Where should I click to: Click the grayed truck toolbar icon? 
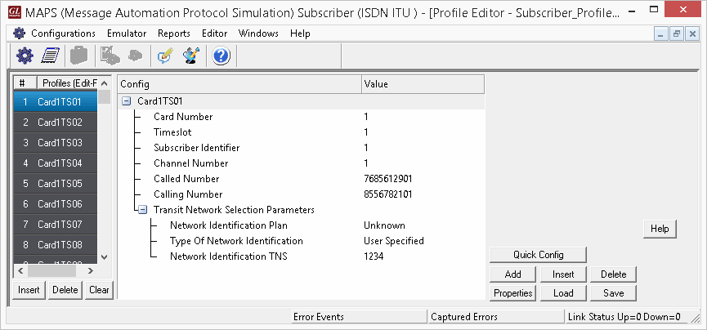(x=110, y=56)
